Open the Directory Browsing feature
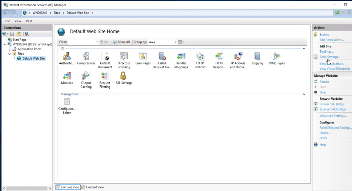The width and height of the screenshot is (352, 191). 124,57
